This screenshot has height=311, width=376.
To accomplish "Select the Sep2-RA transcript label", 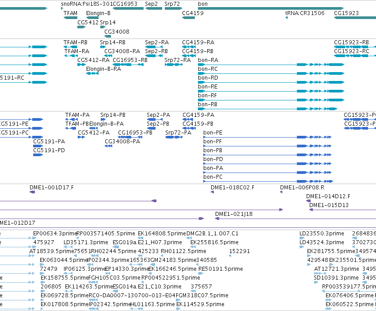I will coord(157,42).
